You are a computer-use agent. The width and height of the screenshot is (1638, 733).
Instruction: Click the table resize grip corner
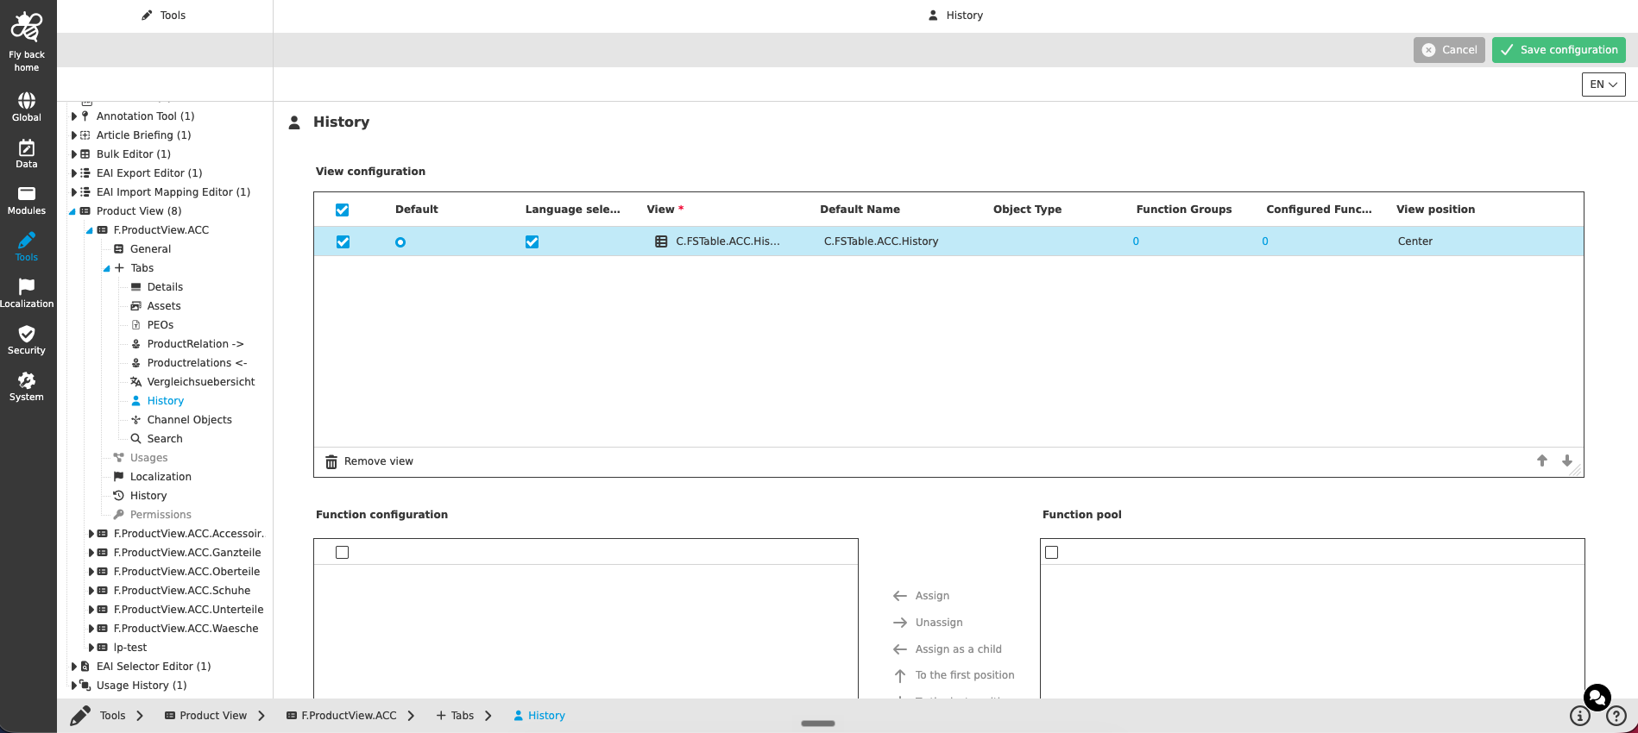1575,470
